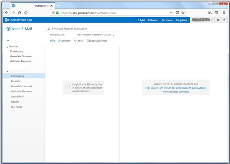Click the POSTEINGANG header label

click(57, 35)
